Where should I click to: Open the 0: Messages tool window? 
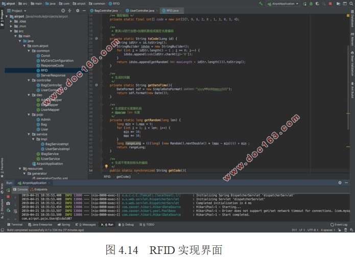pyautogui.click(x=86, y=225)
